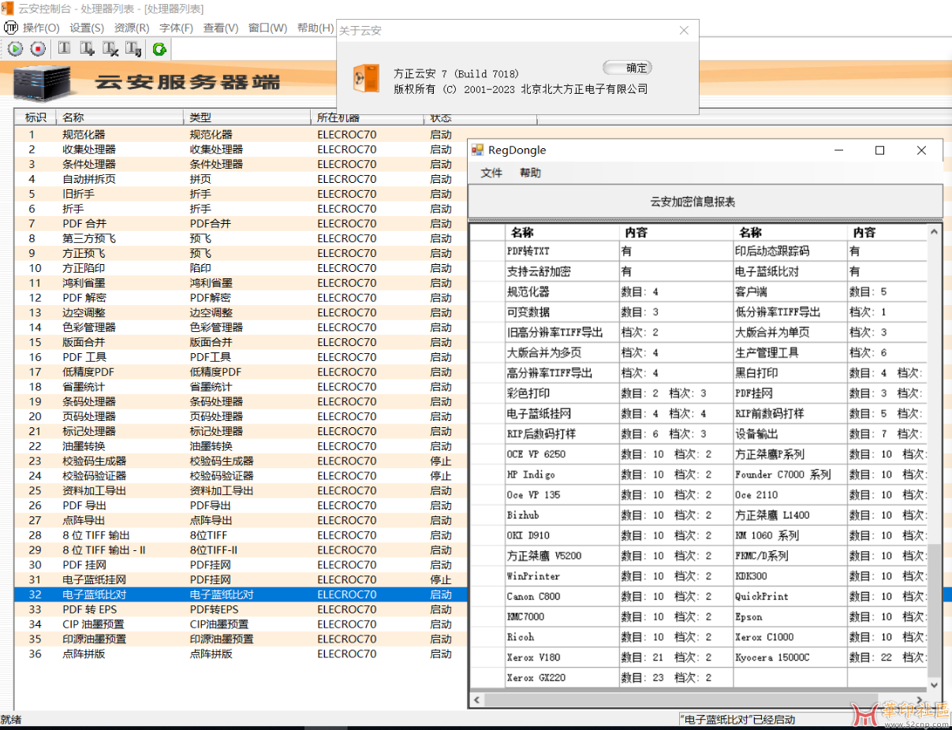The width and height of the screenshot is (952, 730).
Task: Click the green start processor toolbar icon
Action: point(15,49)
